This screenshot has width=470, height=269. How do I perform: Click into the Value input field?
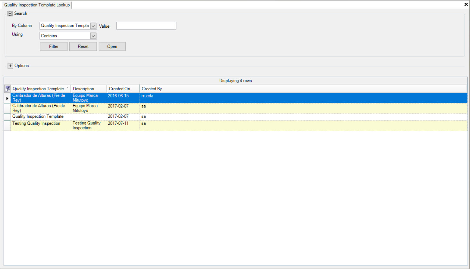coord(146,26)
